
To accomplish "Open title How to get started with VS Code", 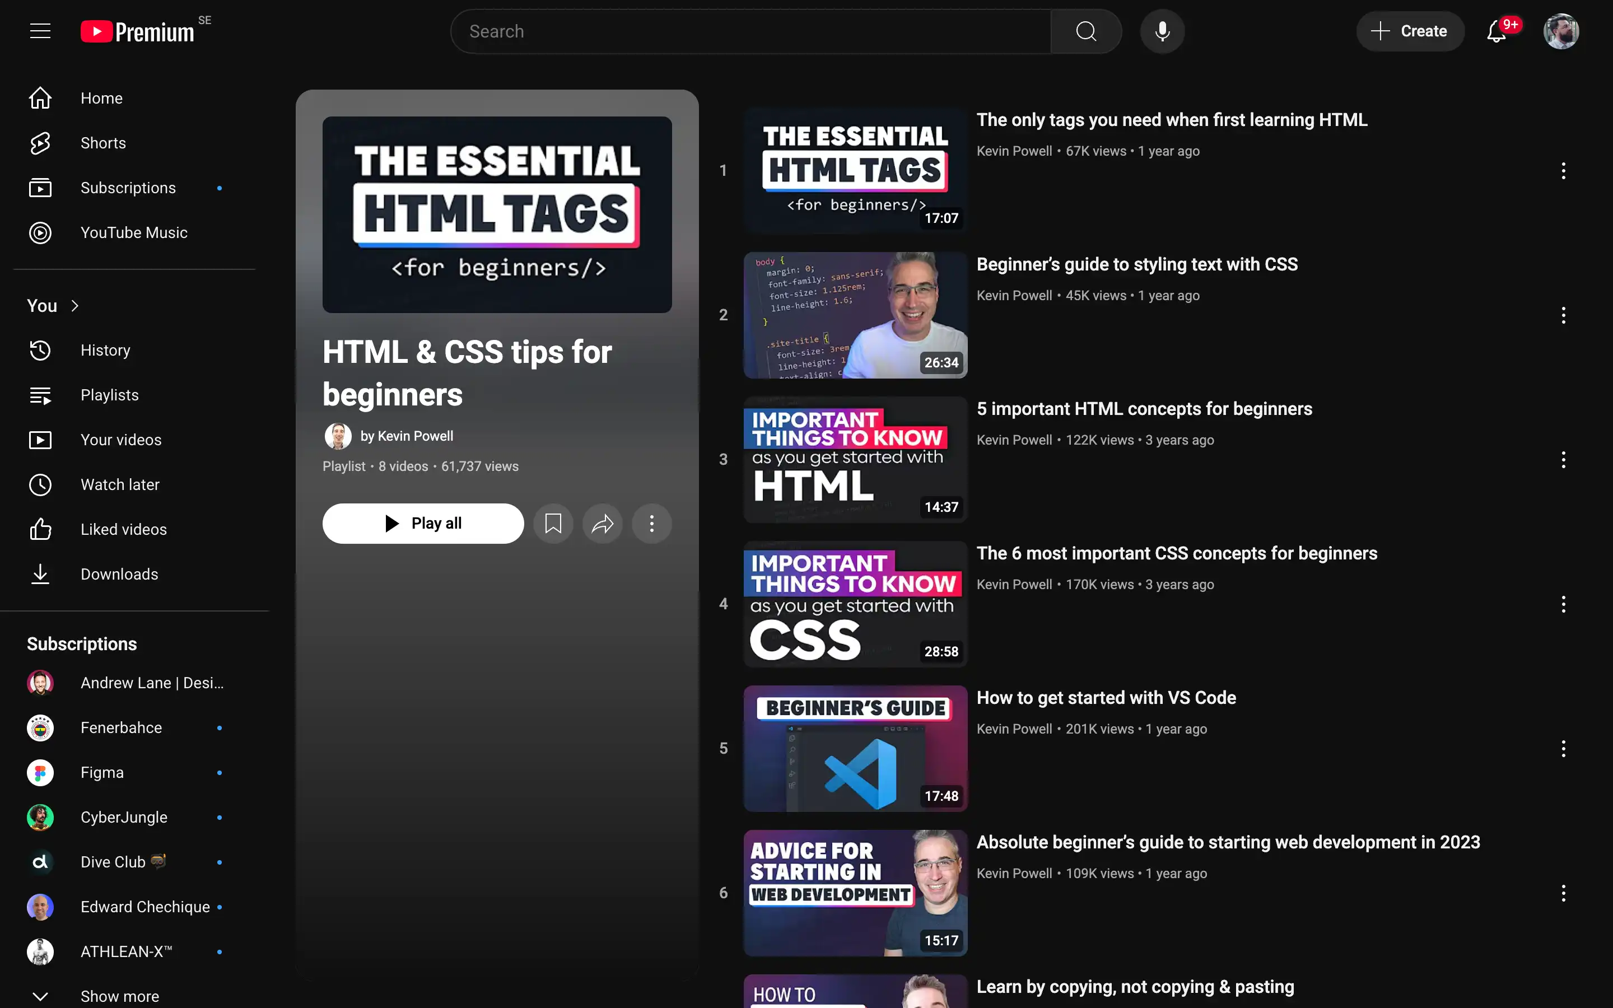I will (1107, 698).
